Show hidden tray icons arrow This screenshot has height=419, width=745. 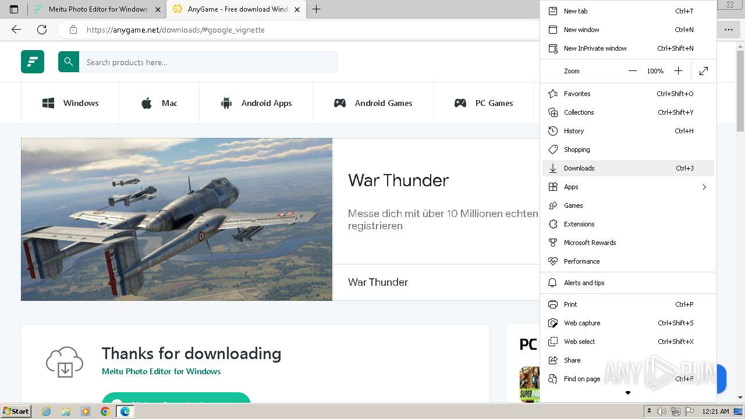point(650,411)
